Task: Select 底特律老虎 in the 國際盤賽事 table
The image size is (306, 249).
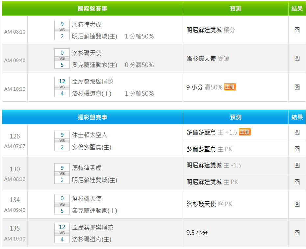Action: pos(87,24)
